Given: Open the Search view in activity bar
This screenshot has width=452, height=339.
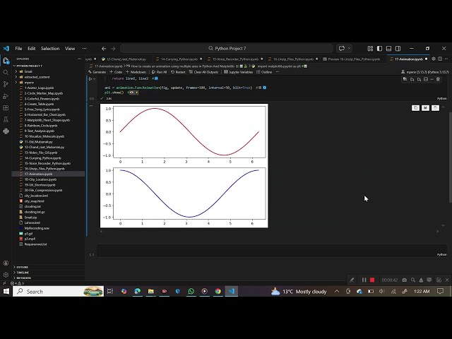Looking at the screenshot, I should pos(6,72).
